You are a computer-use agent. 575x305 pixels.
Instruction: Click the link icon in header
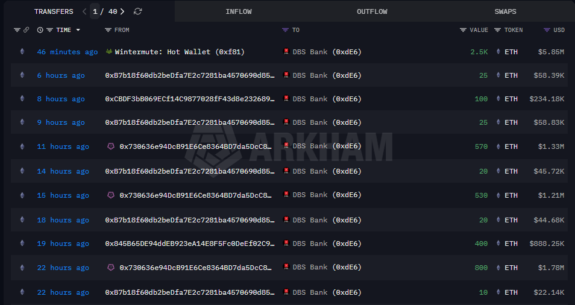click(26, 30)
